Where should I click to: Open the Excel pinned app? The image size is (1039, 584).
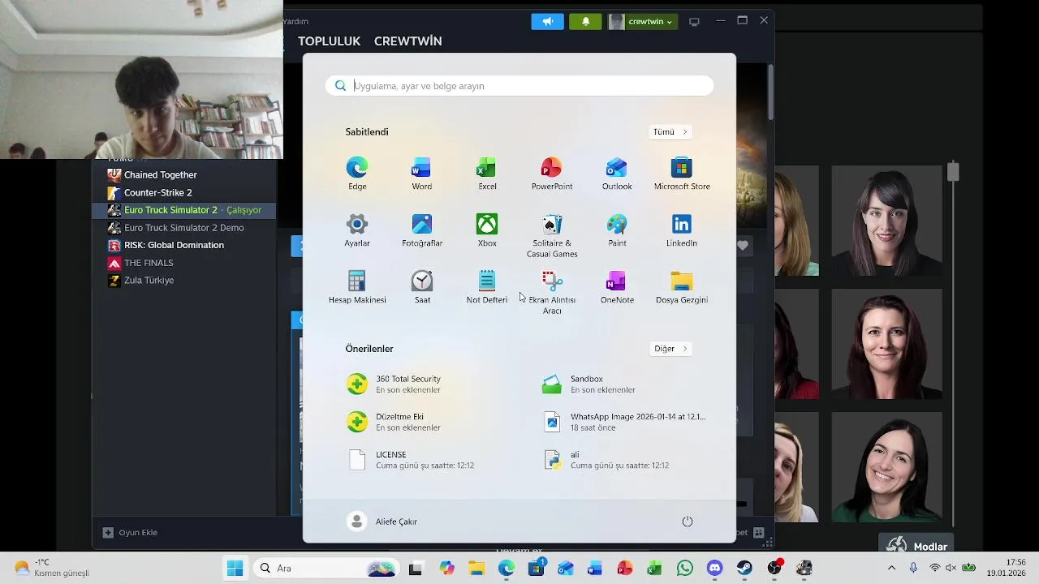pos(487,174)
